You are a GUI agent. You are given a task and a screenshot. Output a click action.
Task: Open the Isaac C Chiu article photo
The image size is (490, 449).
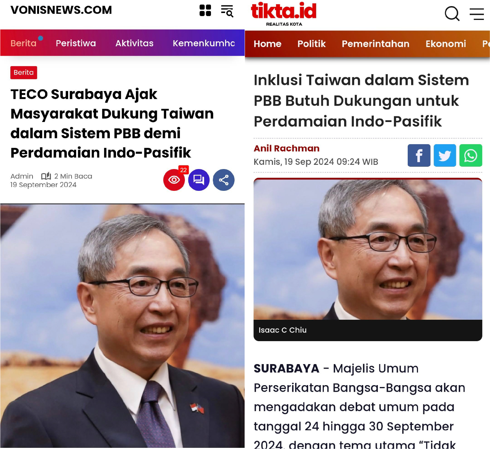[368, 249]
